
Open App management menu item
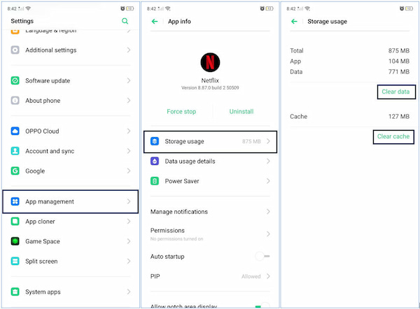(x=70, y=202)
